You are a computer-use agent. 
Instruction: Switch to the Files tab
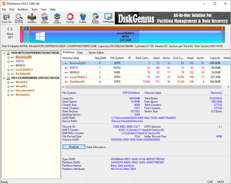pos(80,53)
